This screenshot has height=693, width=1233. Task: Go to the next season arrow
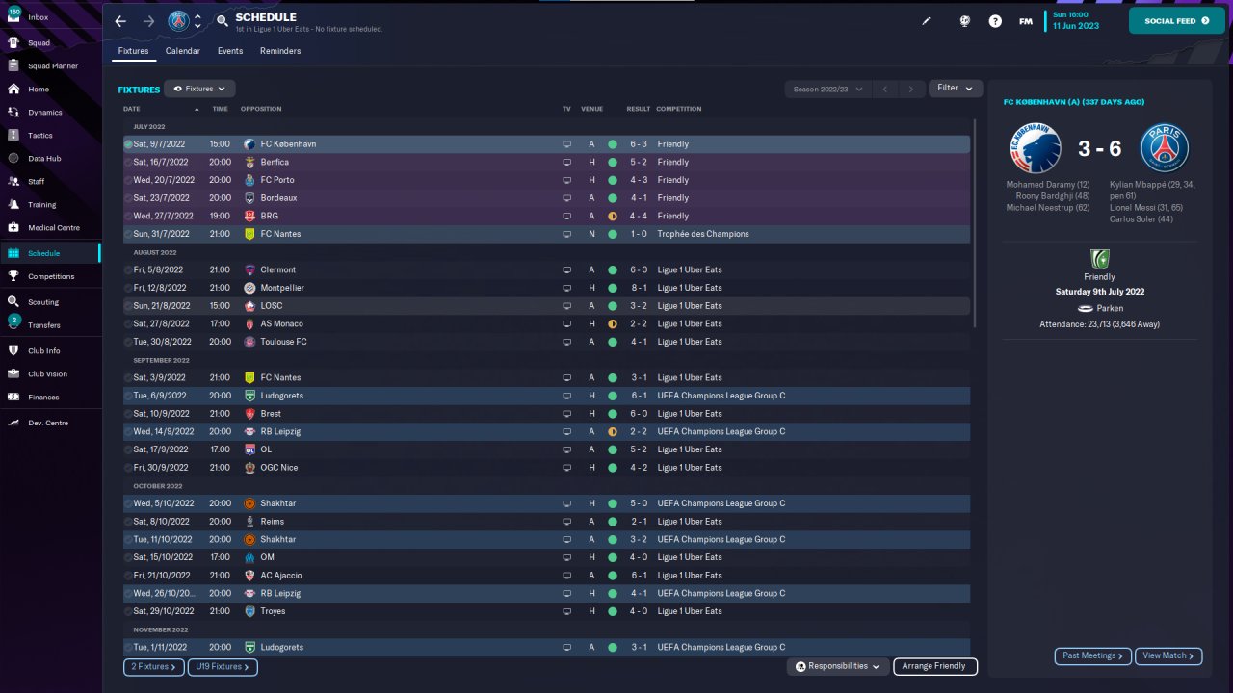coord(911,89)
